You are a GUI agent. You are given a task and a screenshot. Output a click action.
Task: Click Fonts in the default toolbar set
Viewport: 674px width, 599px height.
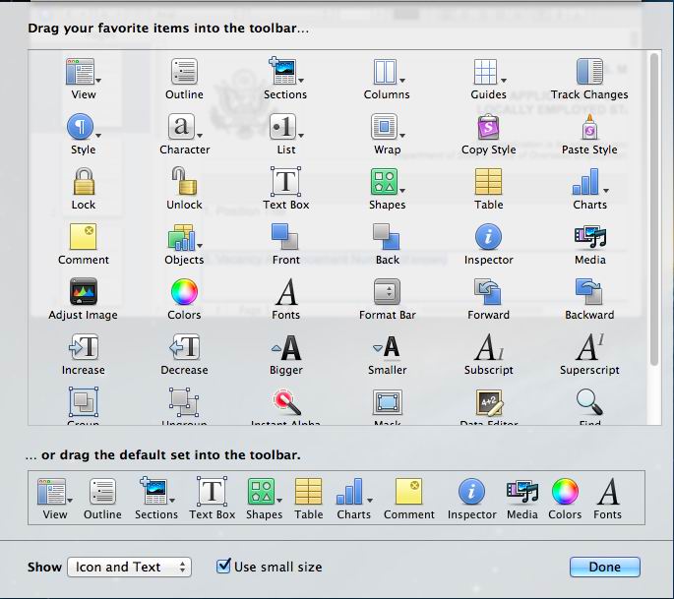point(607,499)
